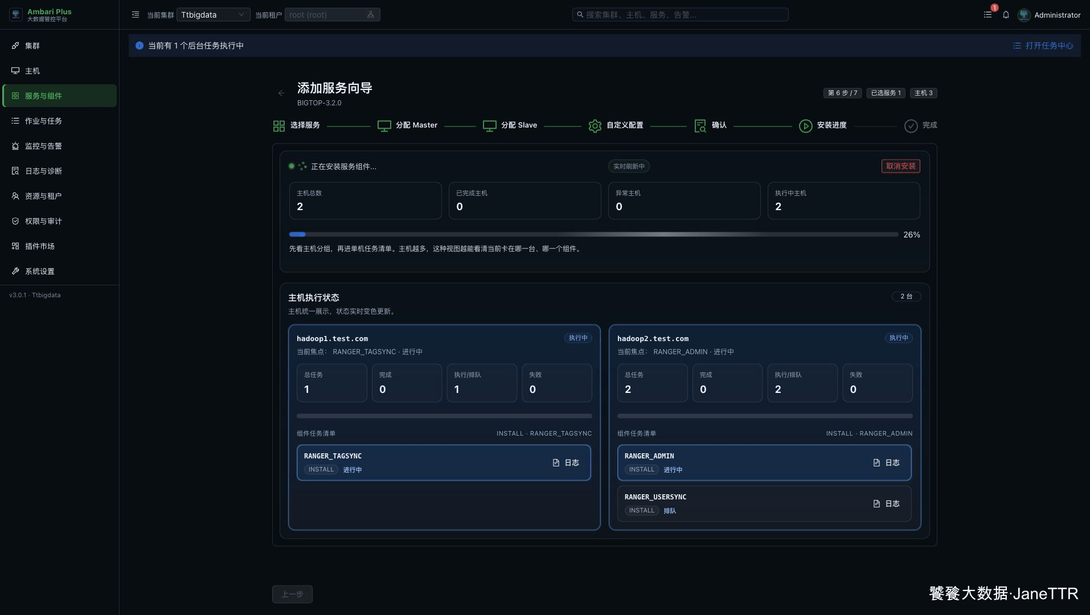This screenshot has width=1090, height=615.
Task: Click the Administrator avatar icon
Action: (x=1024, y=15)
